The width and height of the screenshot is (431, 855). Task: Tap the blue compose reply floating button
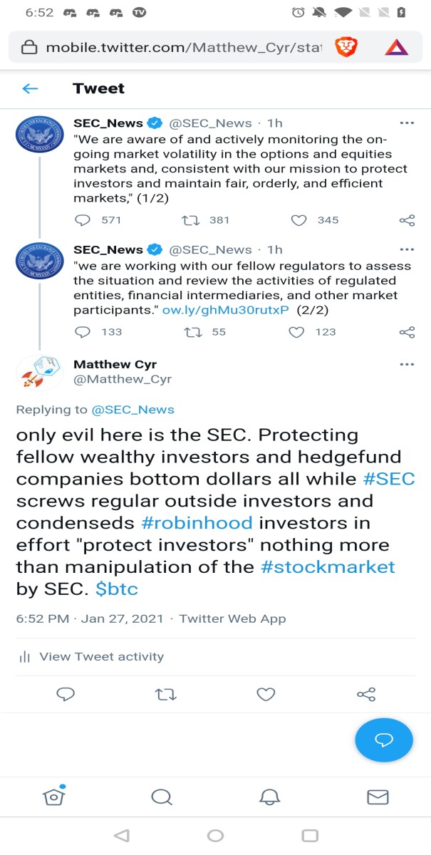(384, 740)
